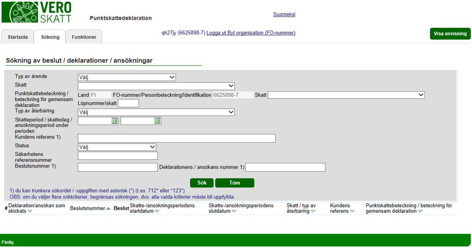
Task: Click the Sökning av beslut heading
Action: click(79, 60)
